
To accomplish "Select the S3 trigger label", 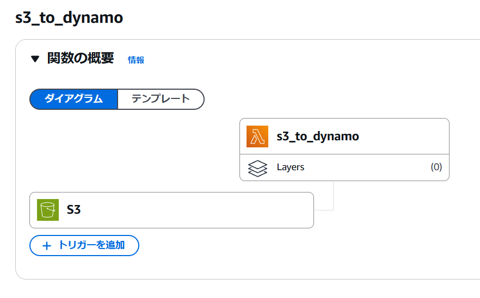I will (x=73, y=210).
